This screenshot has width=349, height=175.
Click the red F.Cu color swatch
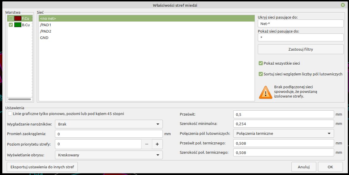click(x=18, y=18)
